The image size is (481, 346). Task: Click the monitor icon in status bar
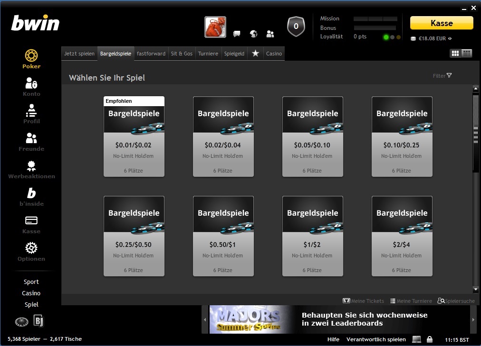416,339
